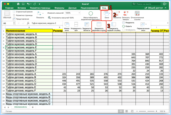171x115 pixels.
Task: Click the 100 % zoom level text
Action: 162,111
